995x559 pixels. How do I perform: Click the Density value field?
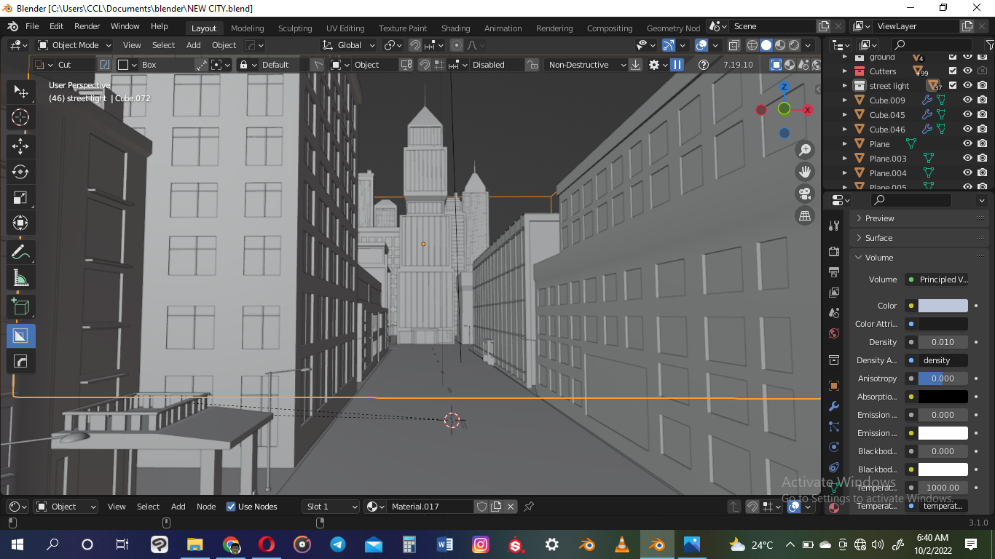pyautogui.click(x=943, y=342)
